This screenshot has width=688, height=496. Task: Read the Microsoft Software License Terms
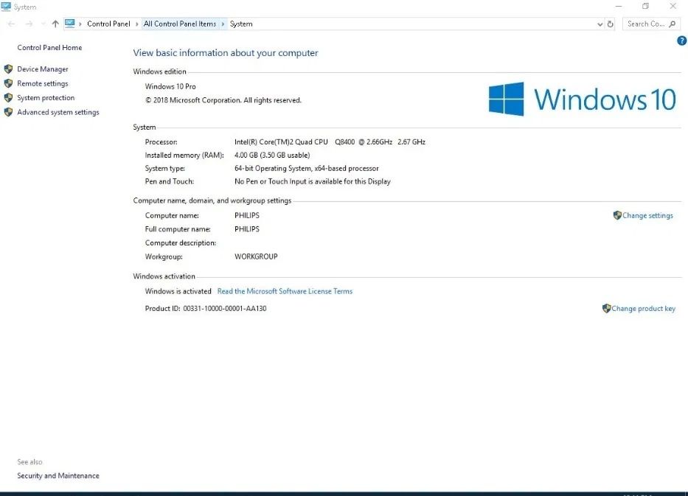[285, 291]
